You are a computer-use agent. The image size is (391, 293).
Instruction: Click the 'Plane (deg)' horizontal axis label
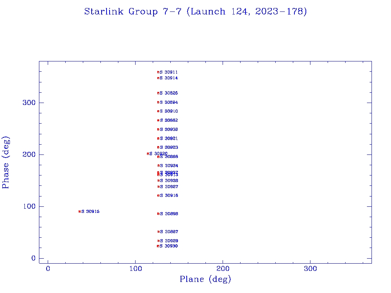coord(205,279)
